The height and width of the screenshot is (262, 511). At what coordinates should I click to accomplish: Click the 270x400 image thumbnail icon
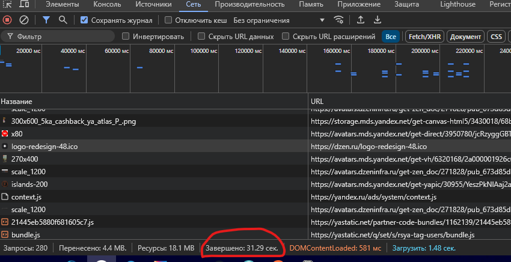[x=5, y=159]
